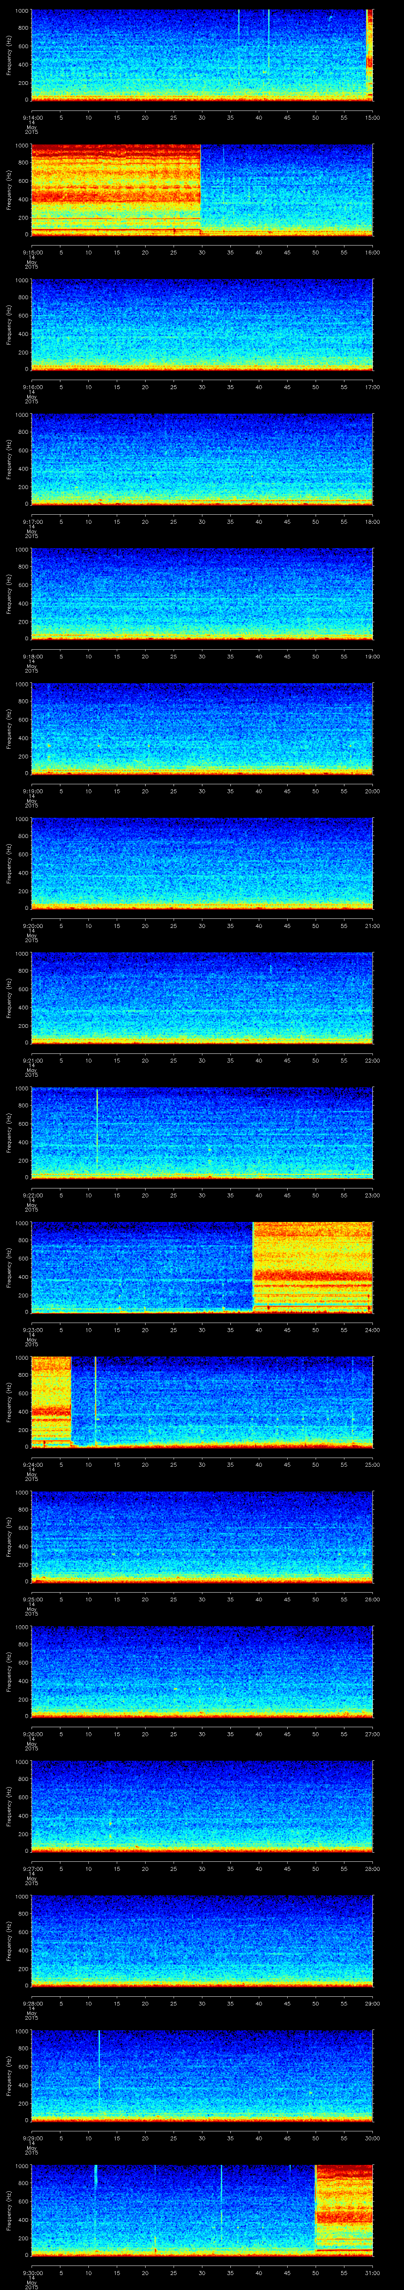Click the 9:20:00 spectrogram panel
Viewport: 404px width, 2290px height.
(202, 863)
